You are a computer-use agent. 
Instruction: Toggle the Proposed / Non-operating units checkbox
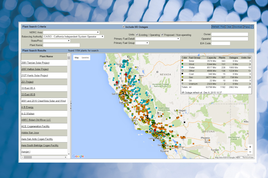(x=162, y=35)
